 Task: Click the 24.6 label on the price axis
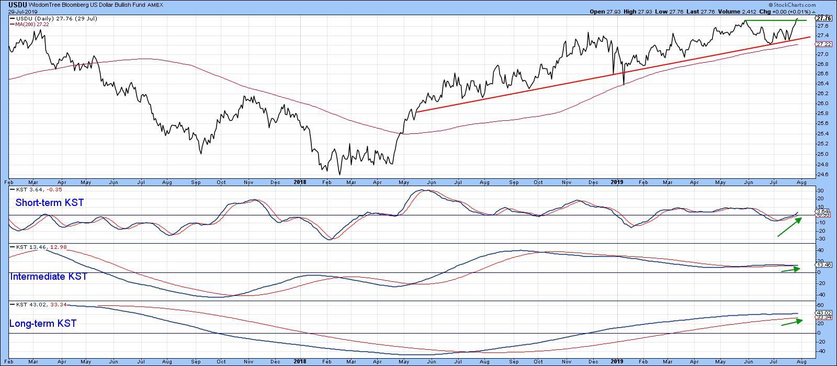coord(822,174)
